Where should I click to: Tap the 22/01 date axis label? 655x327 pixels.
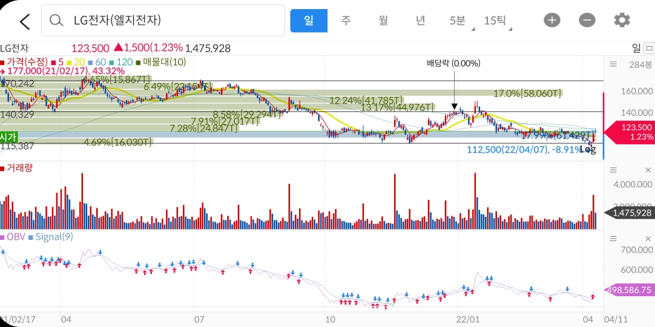pyautogui.click(x=469, y=319)
